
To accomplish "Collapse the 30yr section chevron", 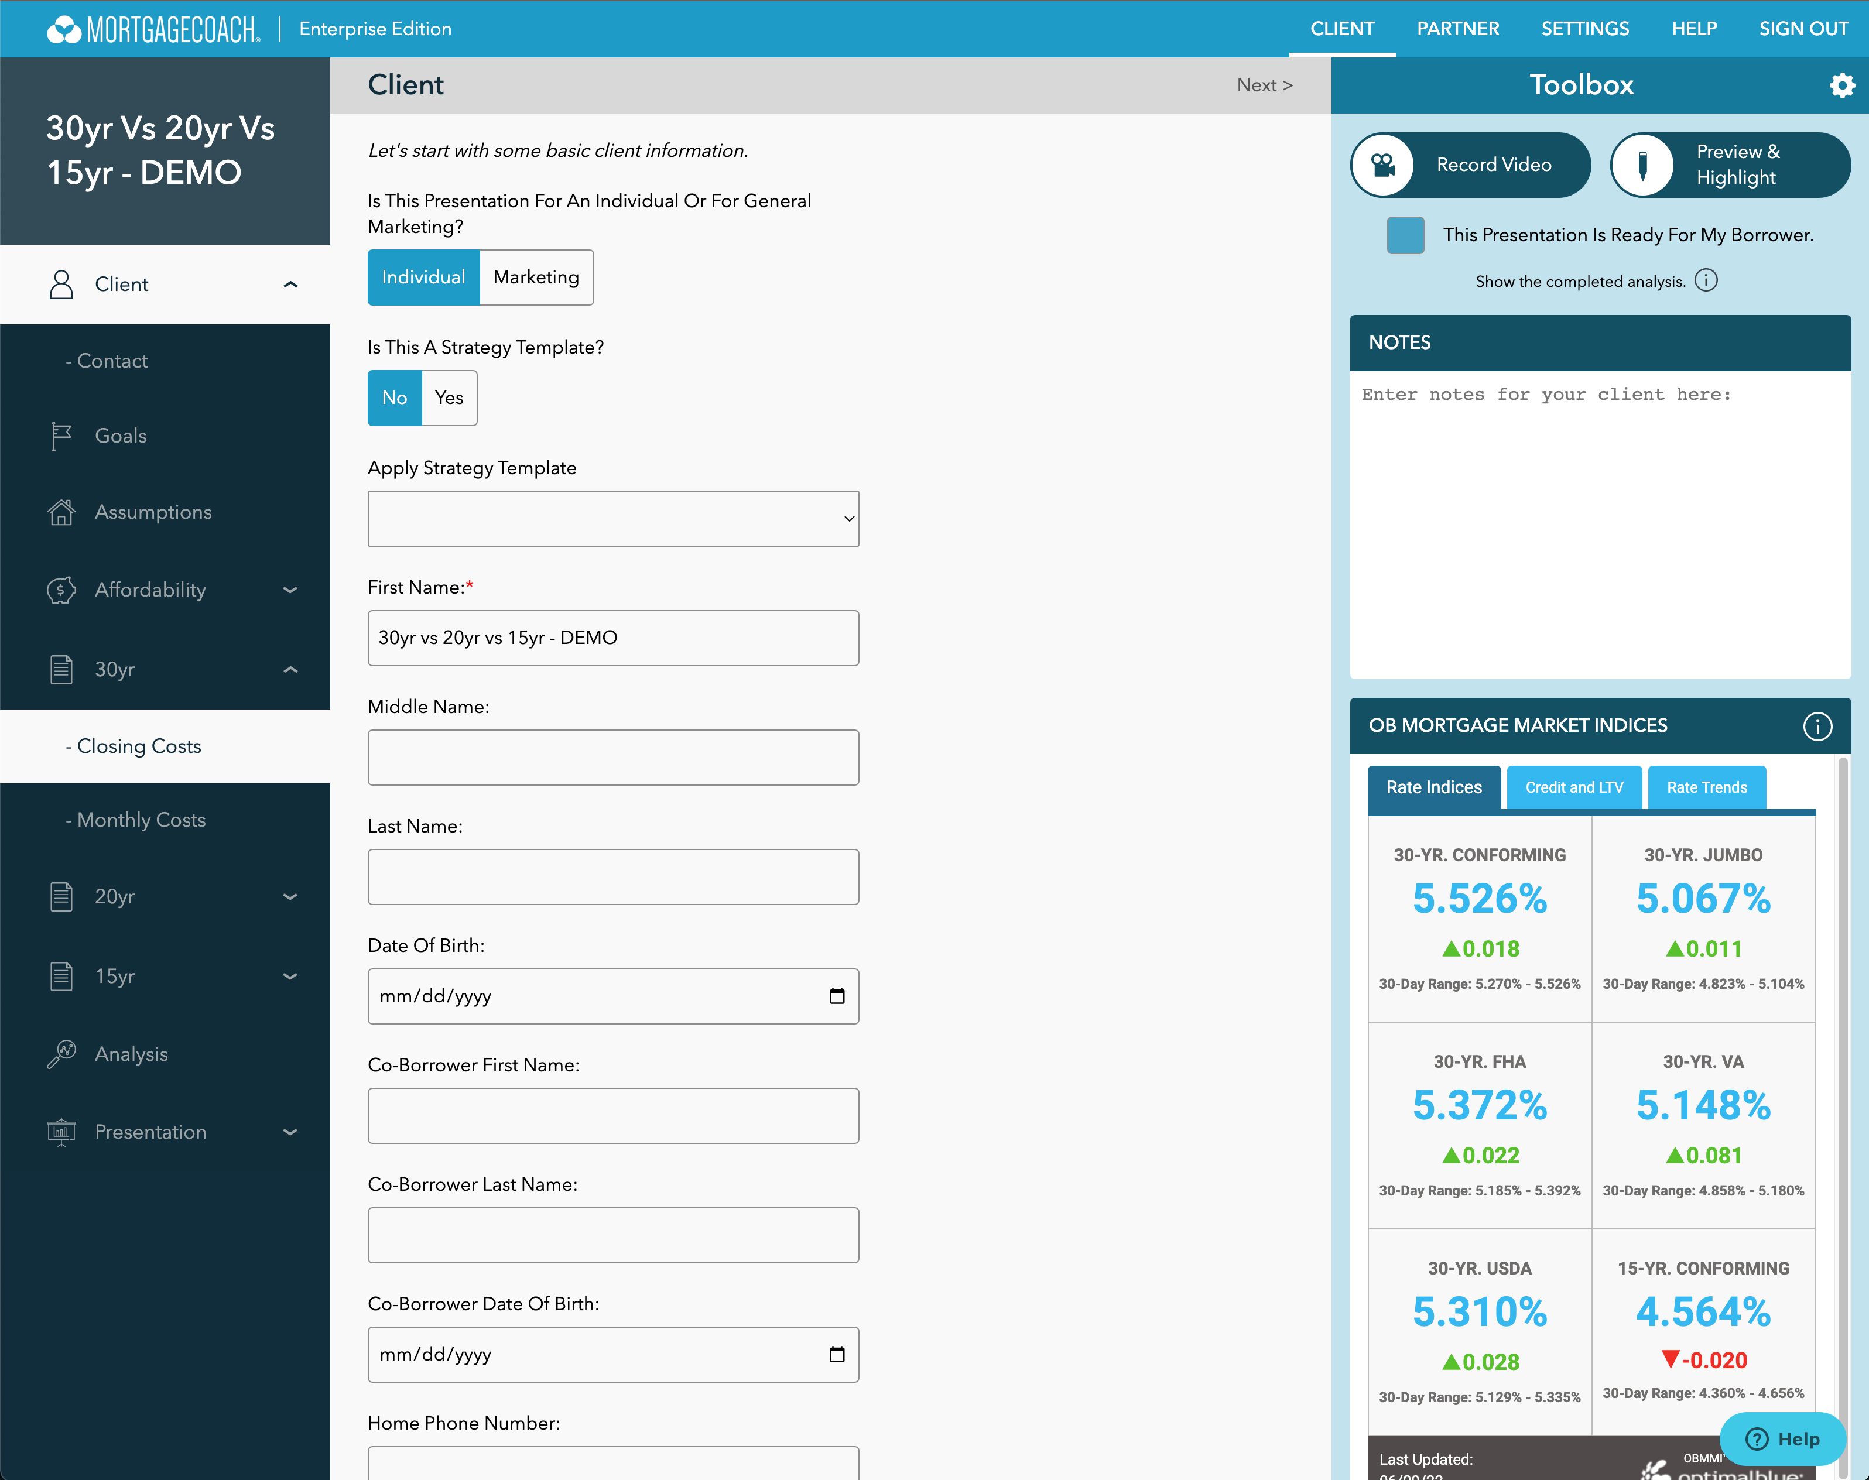I will (x=291, y=670).
